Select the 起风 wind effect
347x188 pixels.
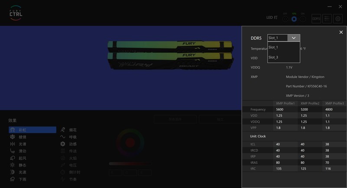click(x=18, y=158)
